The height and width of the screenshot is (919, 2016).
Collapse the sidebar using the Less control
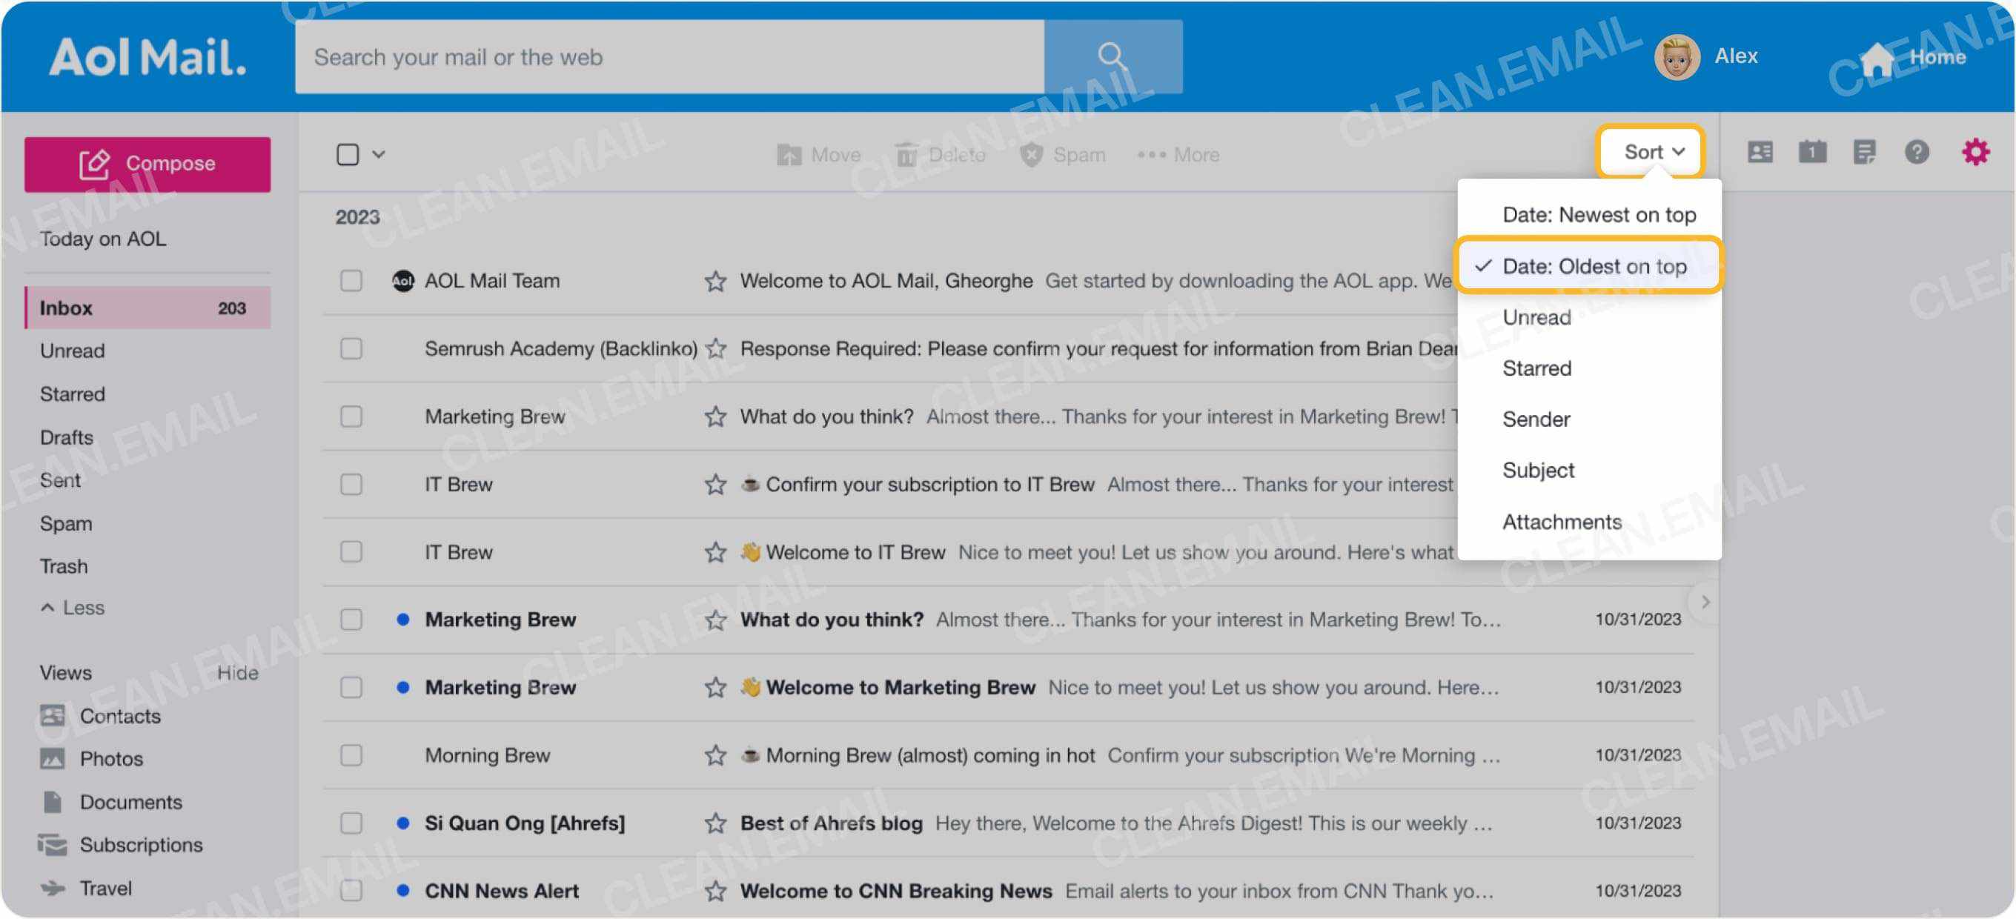point(72,607)
